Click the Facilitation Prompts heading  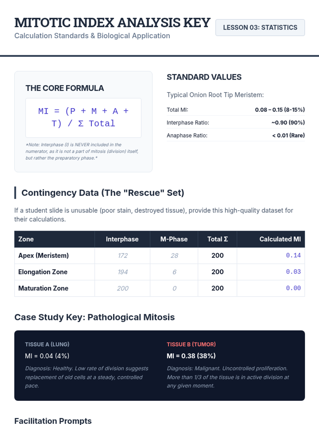point(53,421)
